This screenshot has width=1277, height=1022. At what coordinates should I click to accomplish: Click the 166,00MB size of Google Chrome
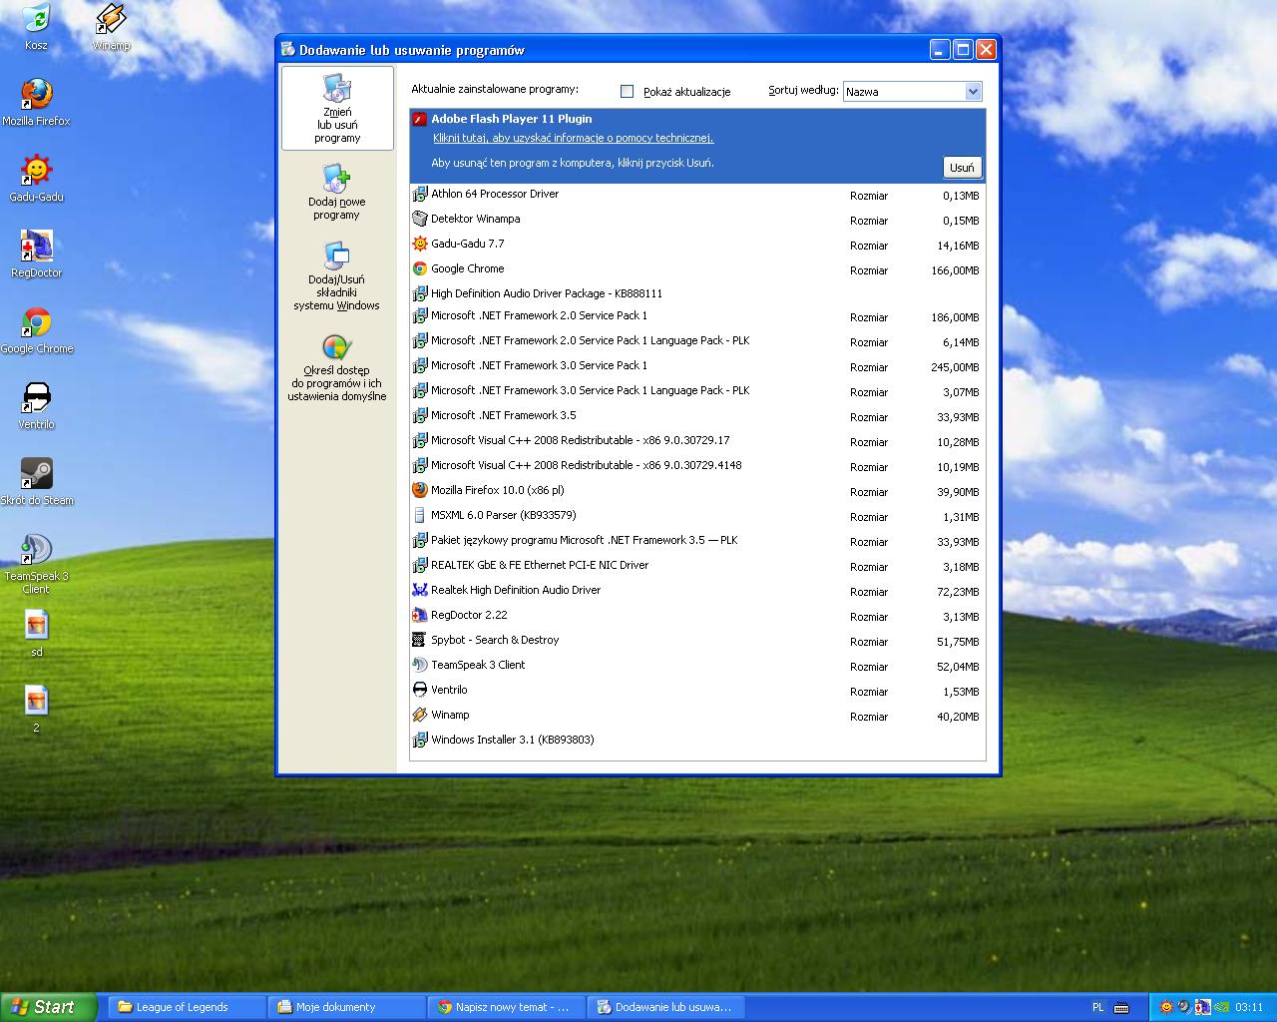pyautogui.click(x=955, y=270)
